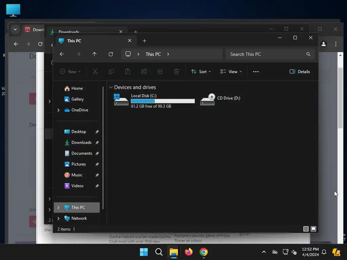Go forward in File Explorer

click(78, 54)
